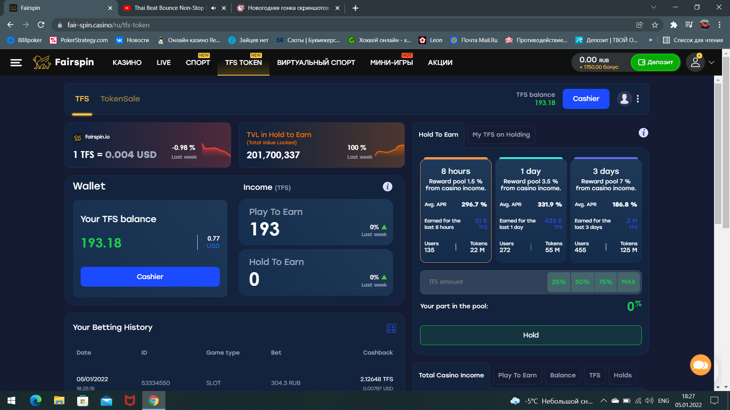The height and width of the screenshot is (410, 730).
Task: Open the orange live chat bubble
Action: pyautogui.click(x=700, y=365)
